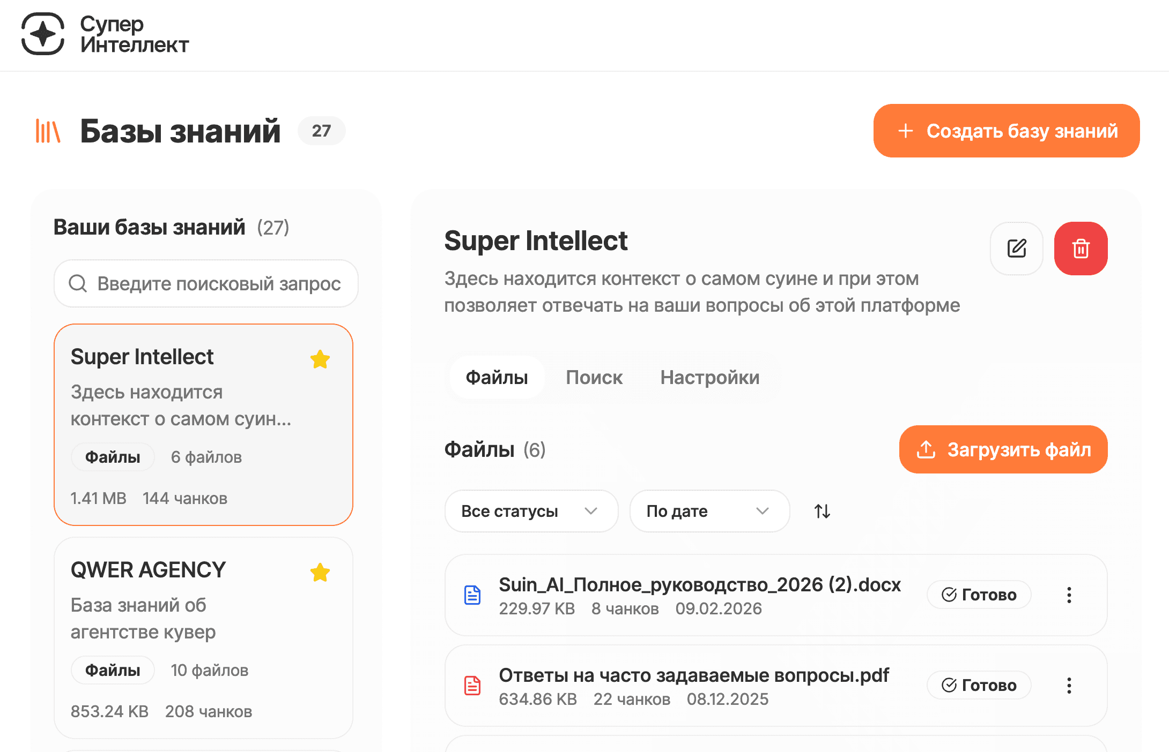Click the 144 чанков text
Viewport: 1169px width, 752px height.
click(x=185, y=498)
